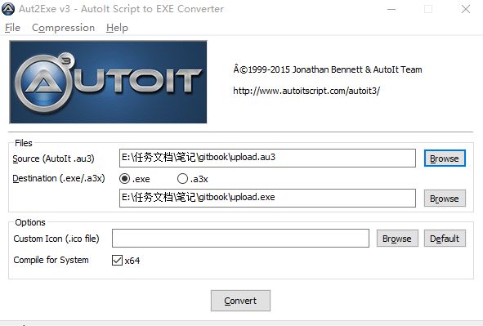Toggle the x64 compile checkbox
This screenshot has width=483, height=326.
tap(117, 260)
